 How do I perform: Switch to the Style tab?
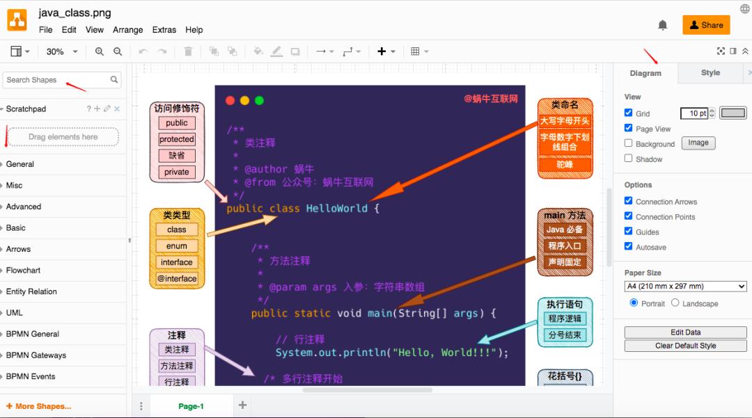click(x=710, y=72)
